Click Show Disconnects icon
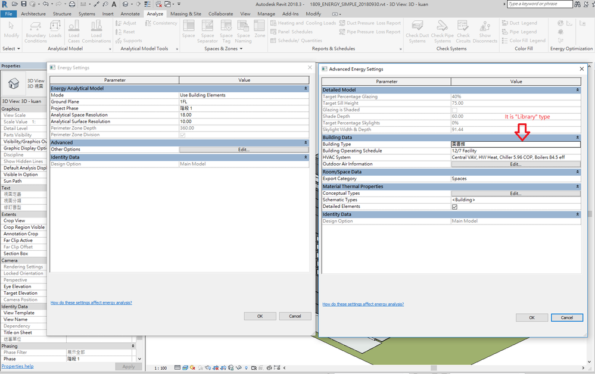595x374 pixels. [485, 32]
